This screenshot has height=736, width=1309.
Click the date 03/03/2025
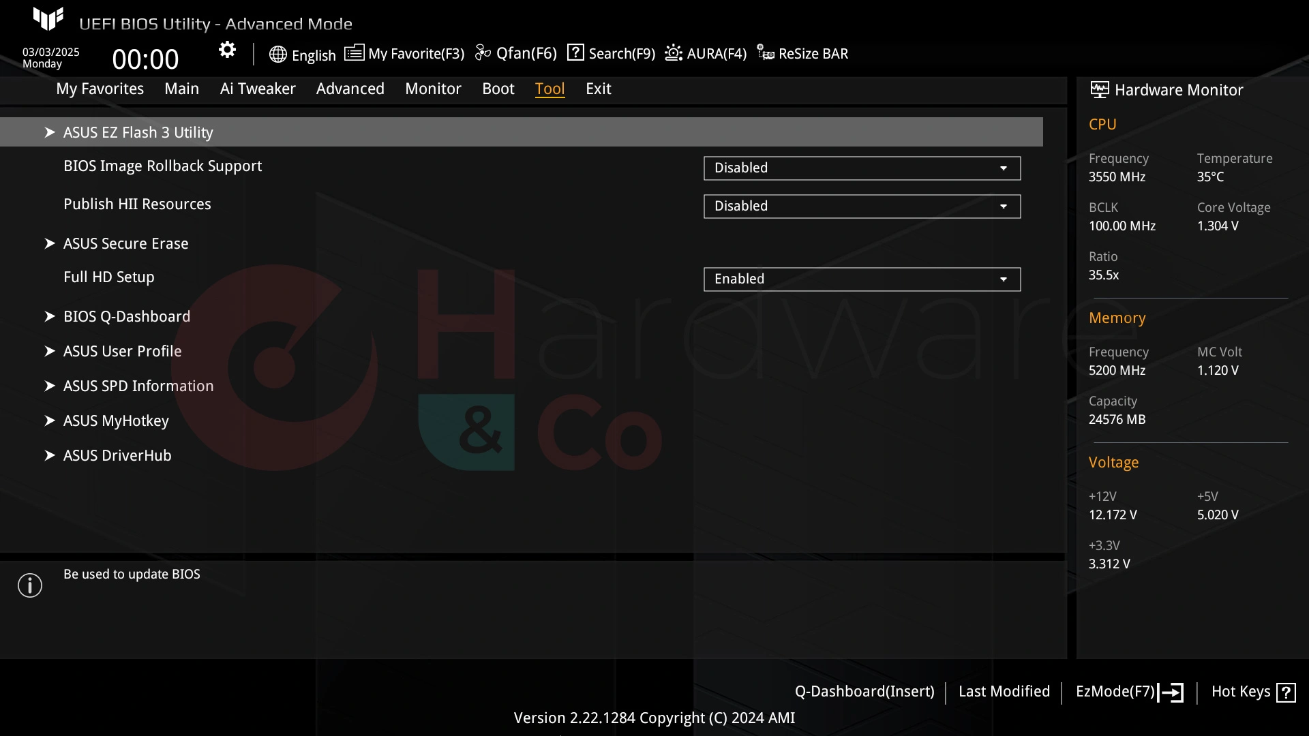51,52
